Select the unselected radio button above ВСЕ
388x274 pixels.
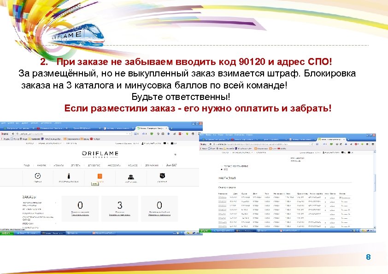(222, 166)
